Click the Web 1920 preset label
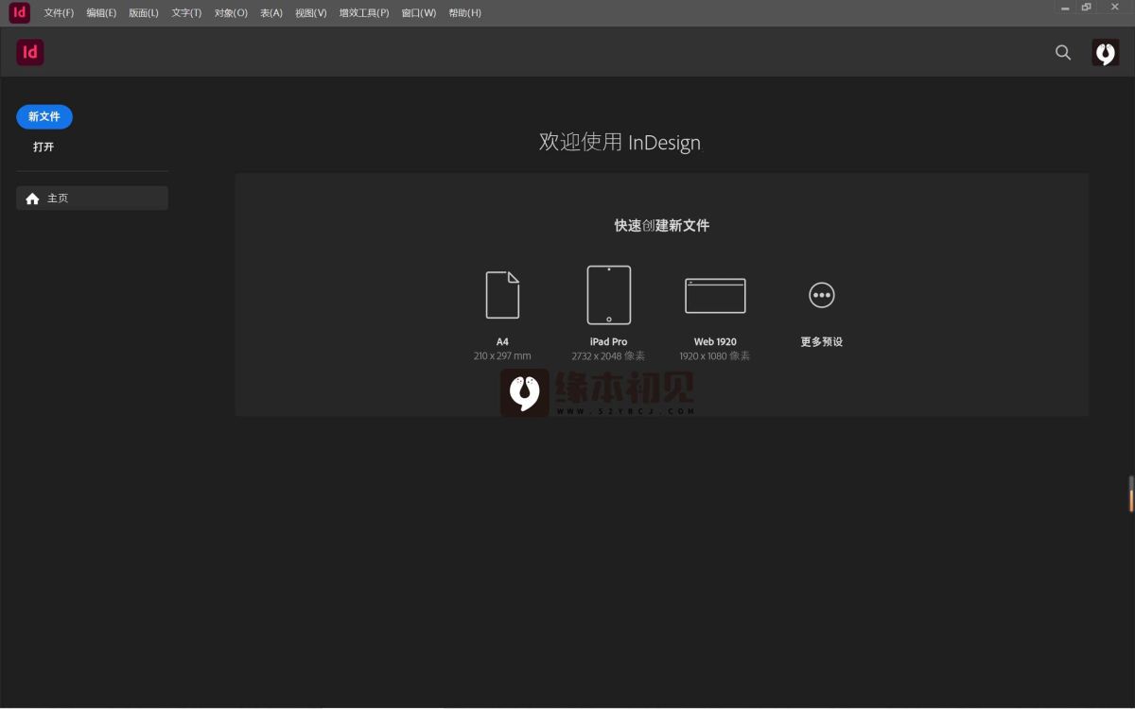Image resolution: width=1135 pixels, height=709 pixels. coord(715,342)
